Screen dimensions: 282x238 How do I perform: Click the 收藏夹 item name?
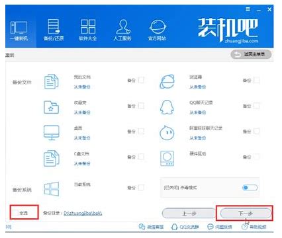[80, 102]
